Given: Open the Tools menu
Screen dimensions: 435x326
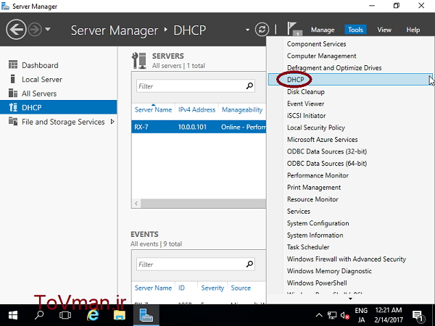Looking at the screenshot, I should [x=355, y=30].
